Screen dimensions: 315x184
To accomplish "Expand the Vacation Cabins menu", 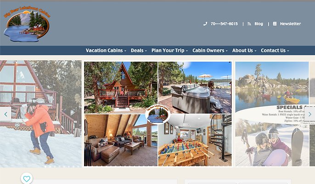I will [106, 51].
